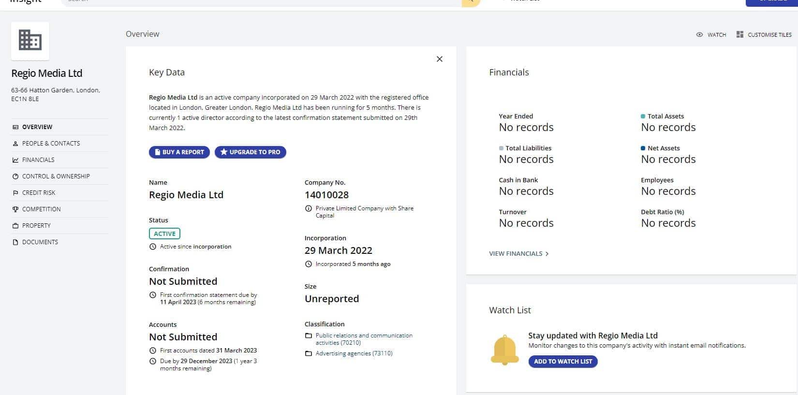Open Competition trophy menu item
Viewport: 798px width, 395px height.
[41, 209]
